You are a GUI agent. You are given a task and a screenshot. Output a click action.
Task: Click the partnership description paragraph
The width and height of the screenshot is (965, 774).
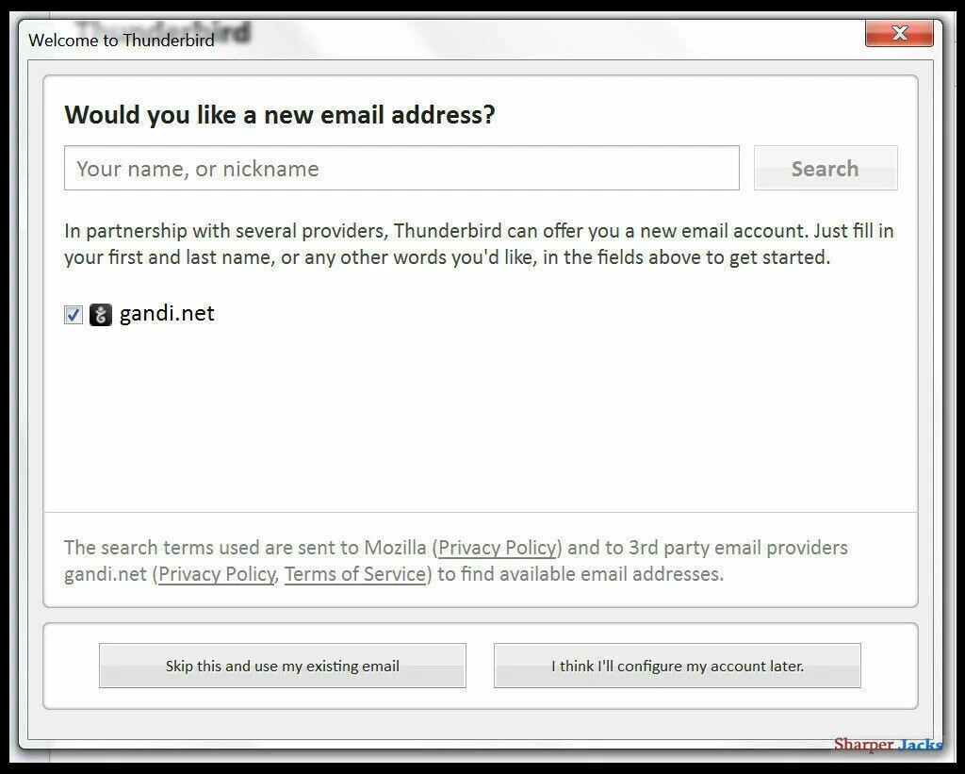(x=479, y=244)
